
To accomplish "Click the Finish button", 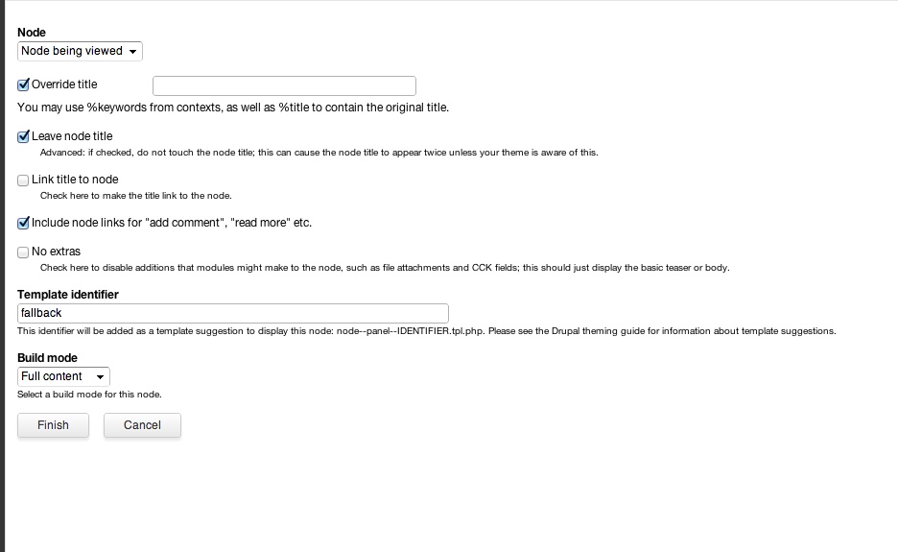I will pyautogui.click(x=54, y=425).
